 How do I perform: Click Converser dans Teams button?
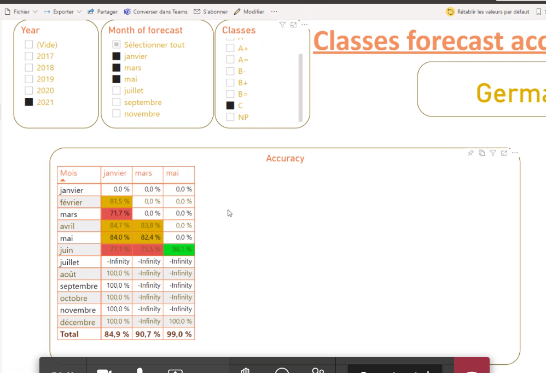pyautogui.click(x=156, y=11)
